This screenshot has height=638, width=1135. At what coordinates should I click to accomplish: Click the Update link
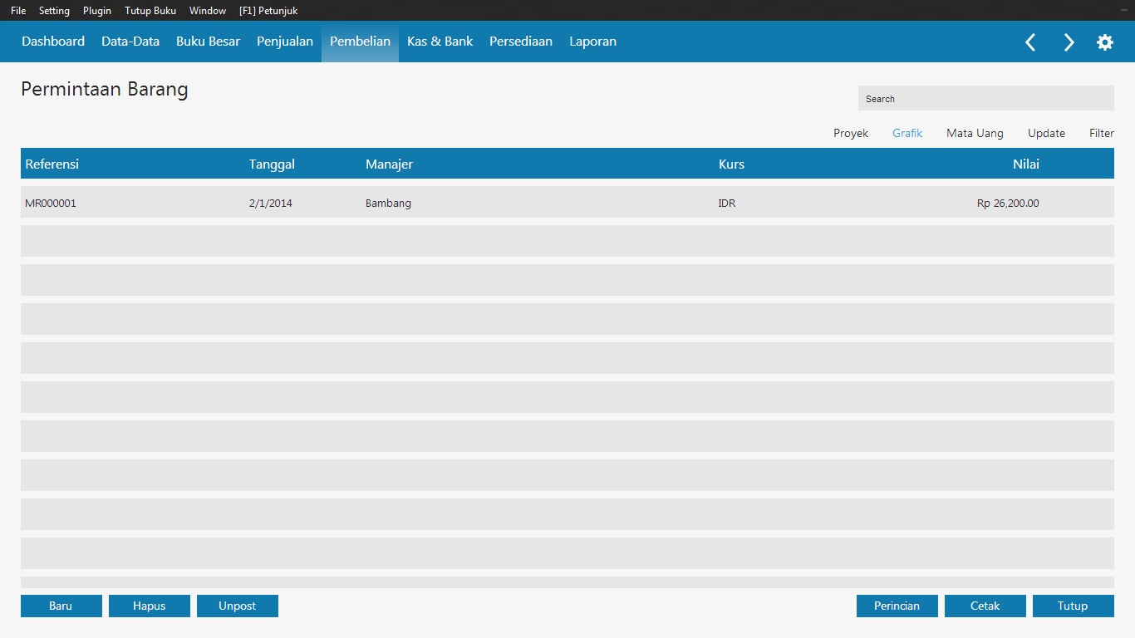coord(1046,133)
